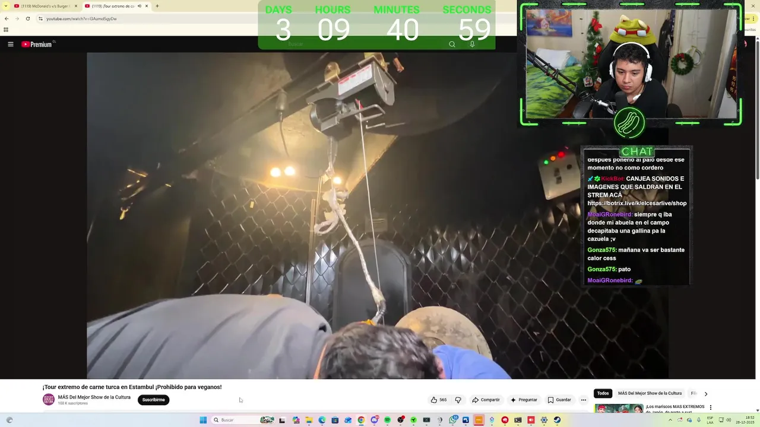Open MÁS Del Mejor Show channel avatar
The width and height of the screenshot is (760, 427).
point(49,400)
